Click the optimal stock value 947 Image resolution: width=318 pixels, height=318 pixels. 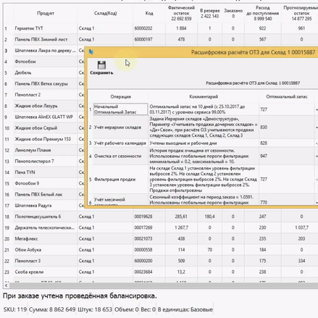tap(264, 156)
